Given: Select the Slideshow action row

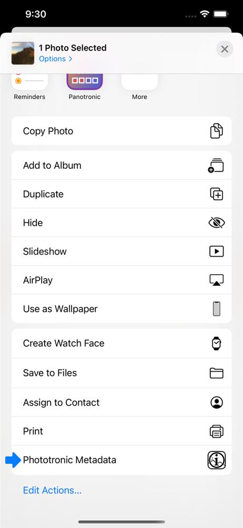Looking at the screenshot, I should (x=121, y=251).
